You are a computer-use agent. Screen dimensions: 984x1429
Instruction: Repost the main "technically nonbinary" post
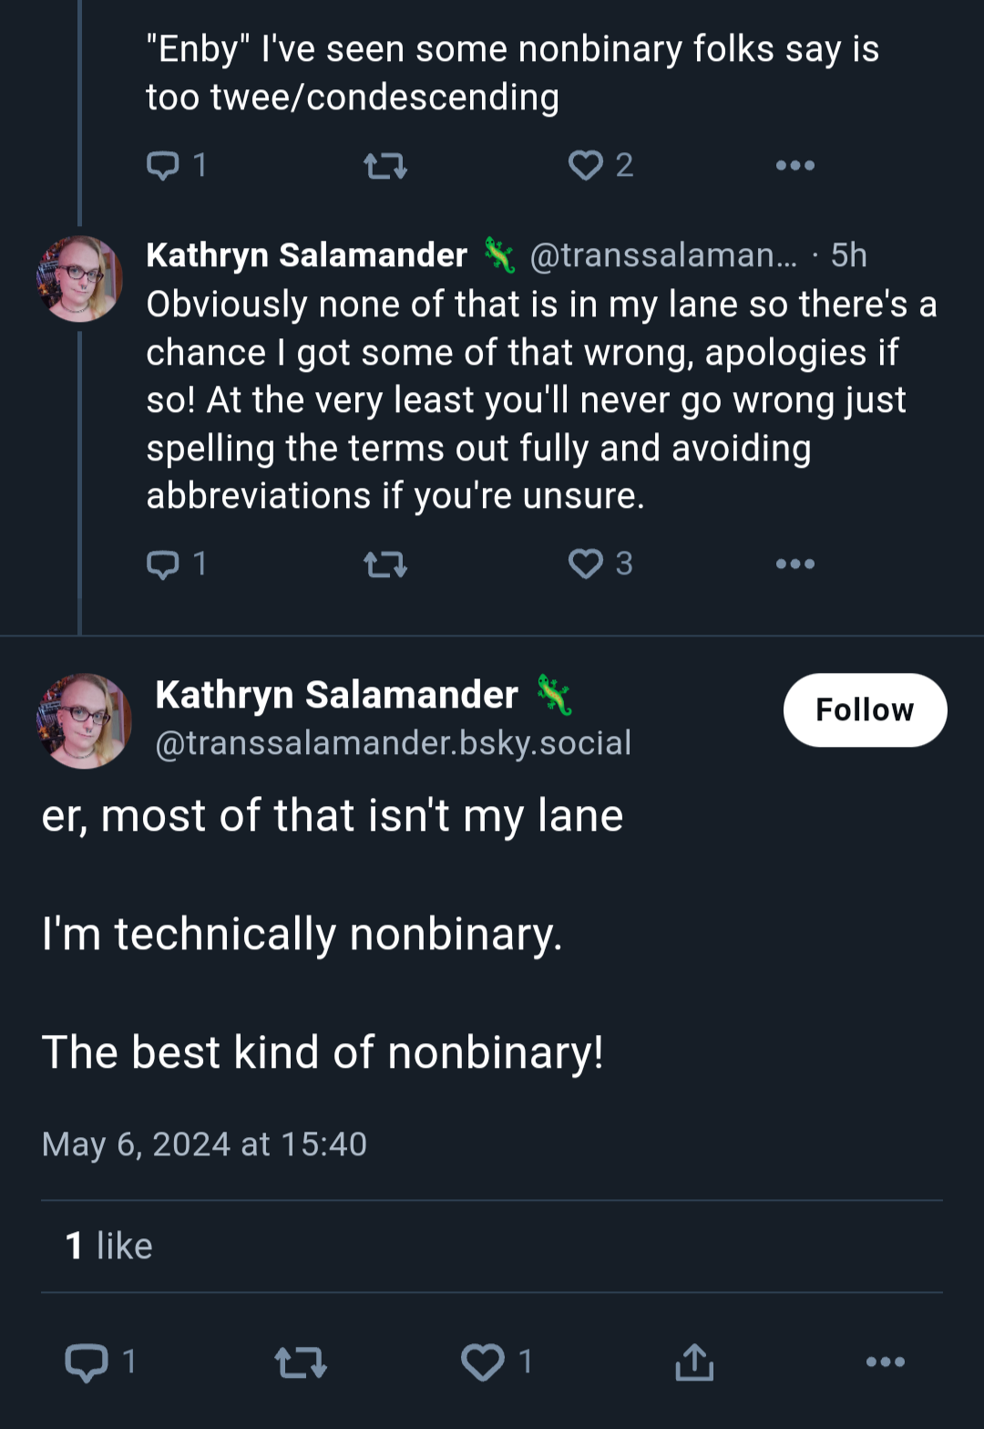(x=301, y=1362)
